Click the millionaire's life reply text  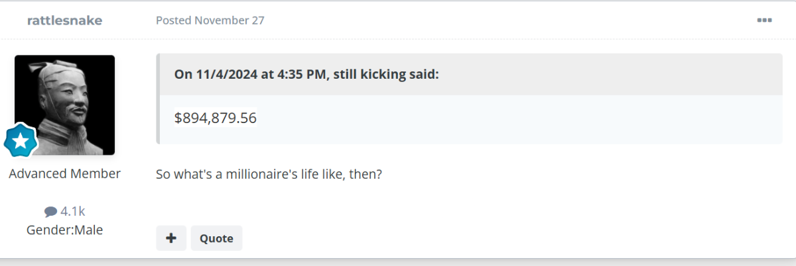(x=269, y=175)
